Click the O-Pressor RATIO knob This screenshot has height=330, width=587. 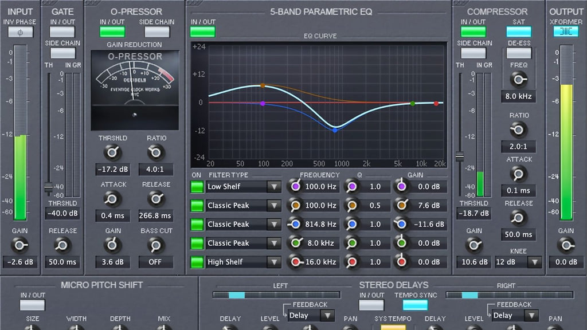coord(156,152)
